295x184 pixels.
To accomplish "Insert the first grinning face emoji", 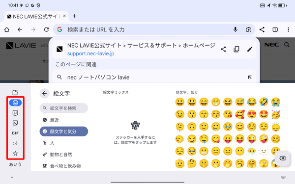I will click(180, 102).
